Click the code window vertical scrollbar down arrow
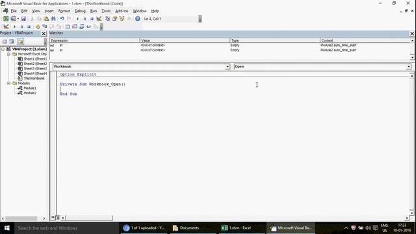The height and width of the screenshot is (234, 416). tap(411, 213)
